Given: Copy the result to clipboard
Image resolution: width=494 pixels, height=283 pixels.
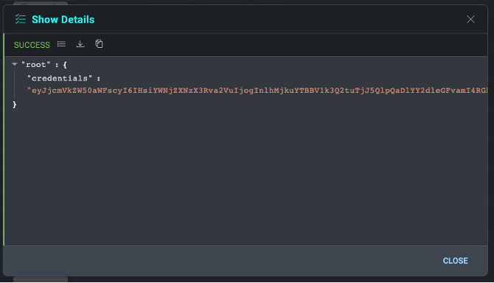Looking at the screenshot, I should (x=99, y=44).
